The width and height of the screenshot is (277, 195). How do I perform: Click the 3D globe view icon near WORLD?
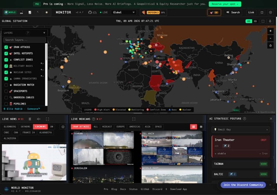[21, 12]
